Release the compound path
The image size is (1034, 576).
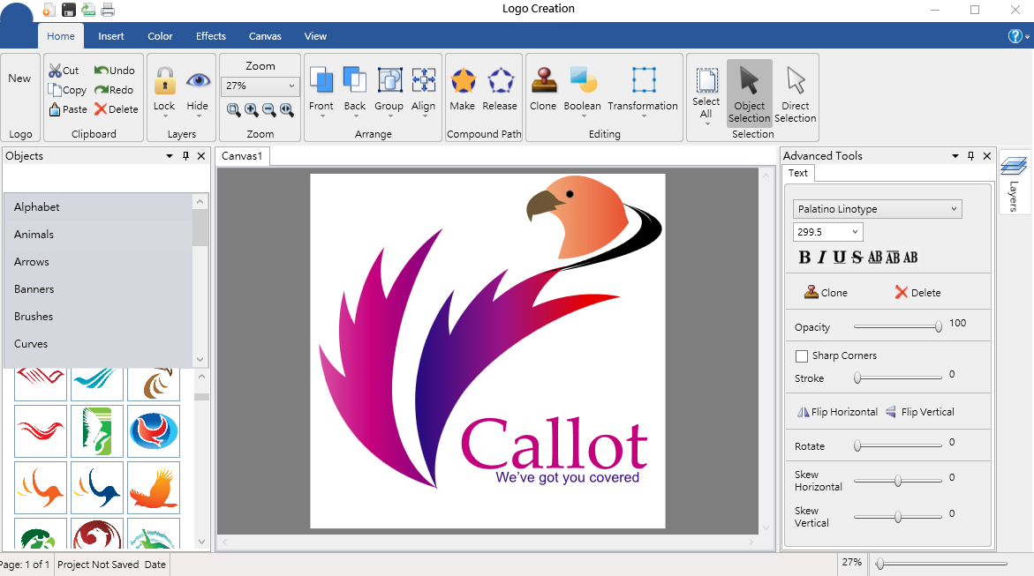click(x=500, y=89)
